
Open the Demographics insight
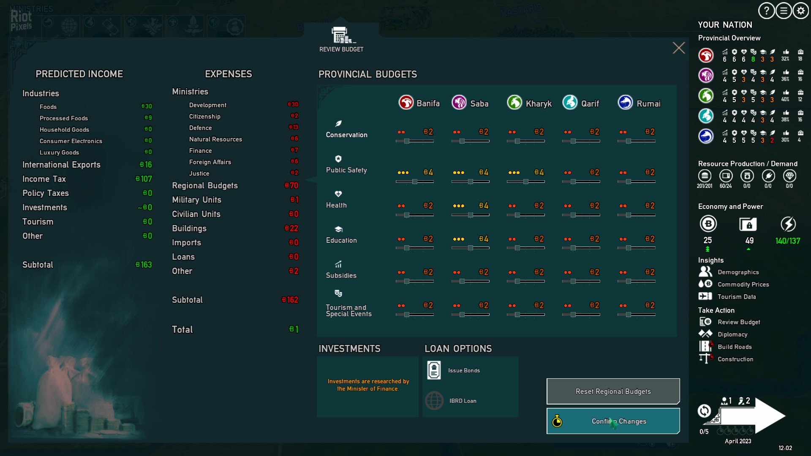[x=738, y=272]
